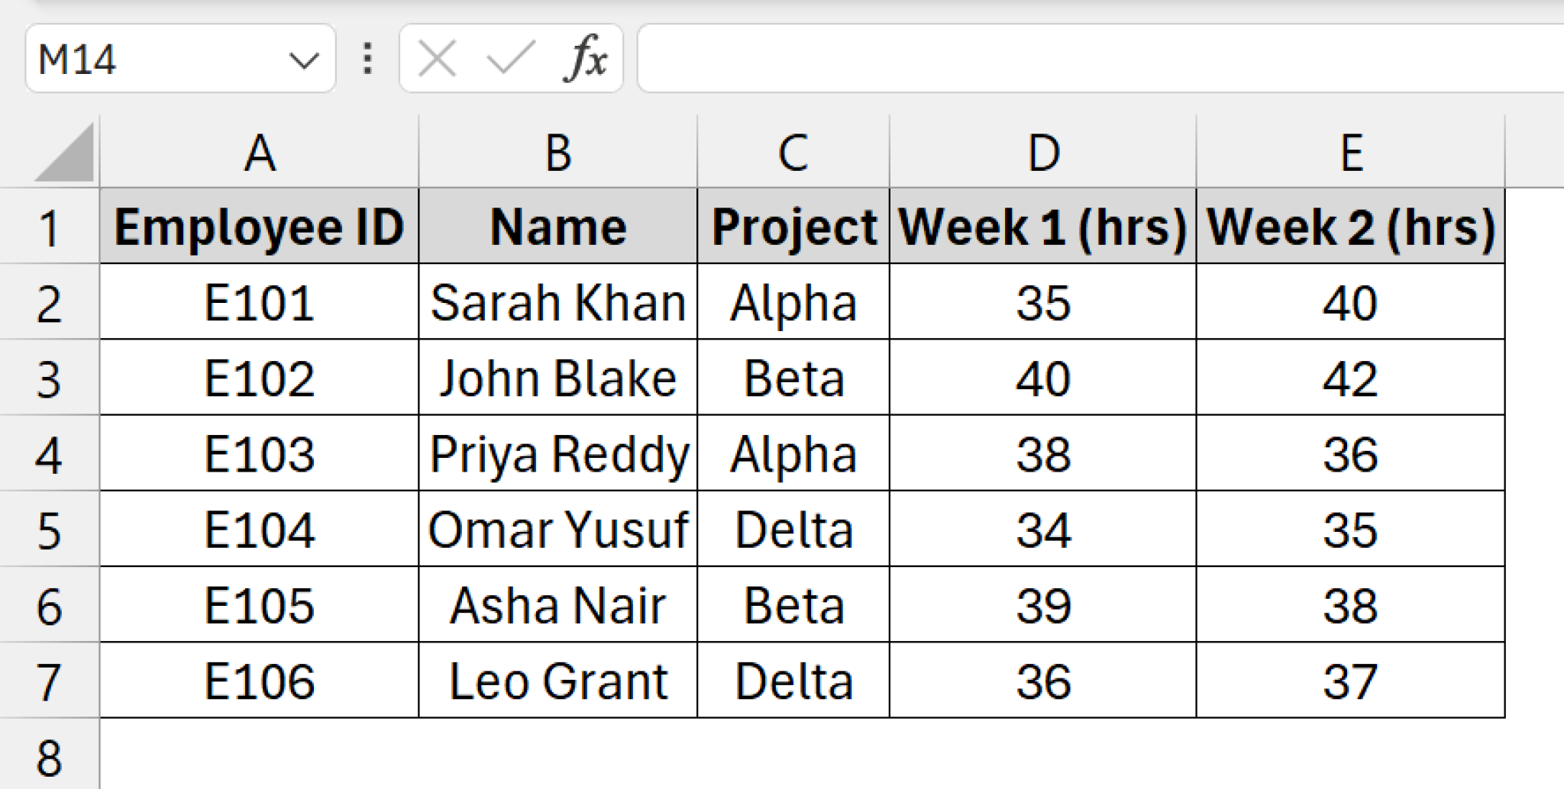Select Omar Yusuf's Delta project cell
This screenshot has height=789, width=1564.
[794, 530]
